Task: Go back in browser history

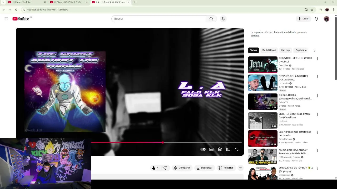Action: tap(4, 9)
